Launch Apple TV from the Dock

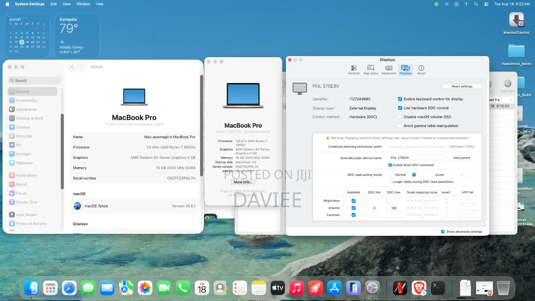pos(278,288)
